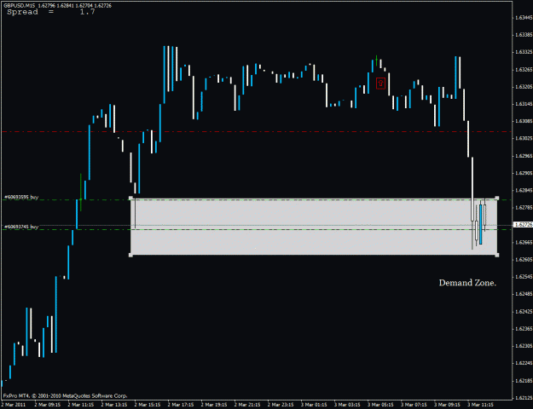Screen dimensions: 533x409
Task: Click price label 1.62905
Action: pyautogui.click(x=524, y=173)
